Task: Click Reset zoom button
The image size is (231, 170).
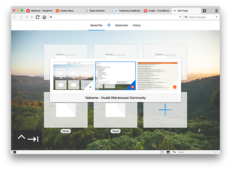Action: coord(181,152)
